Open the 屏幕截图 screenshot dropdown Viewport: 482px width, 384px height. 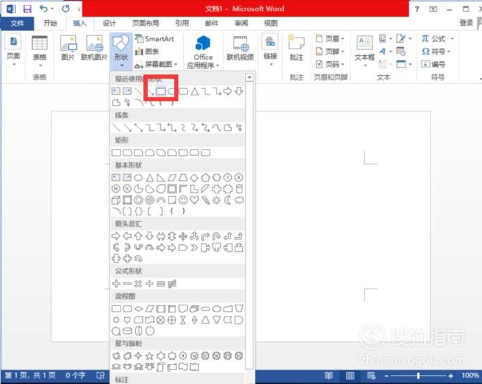coord(156,64)
